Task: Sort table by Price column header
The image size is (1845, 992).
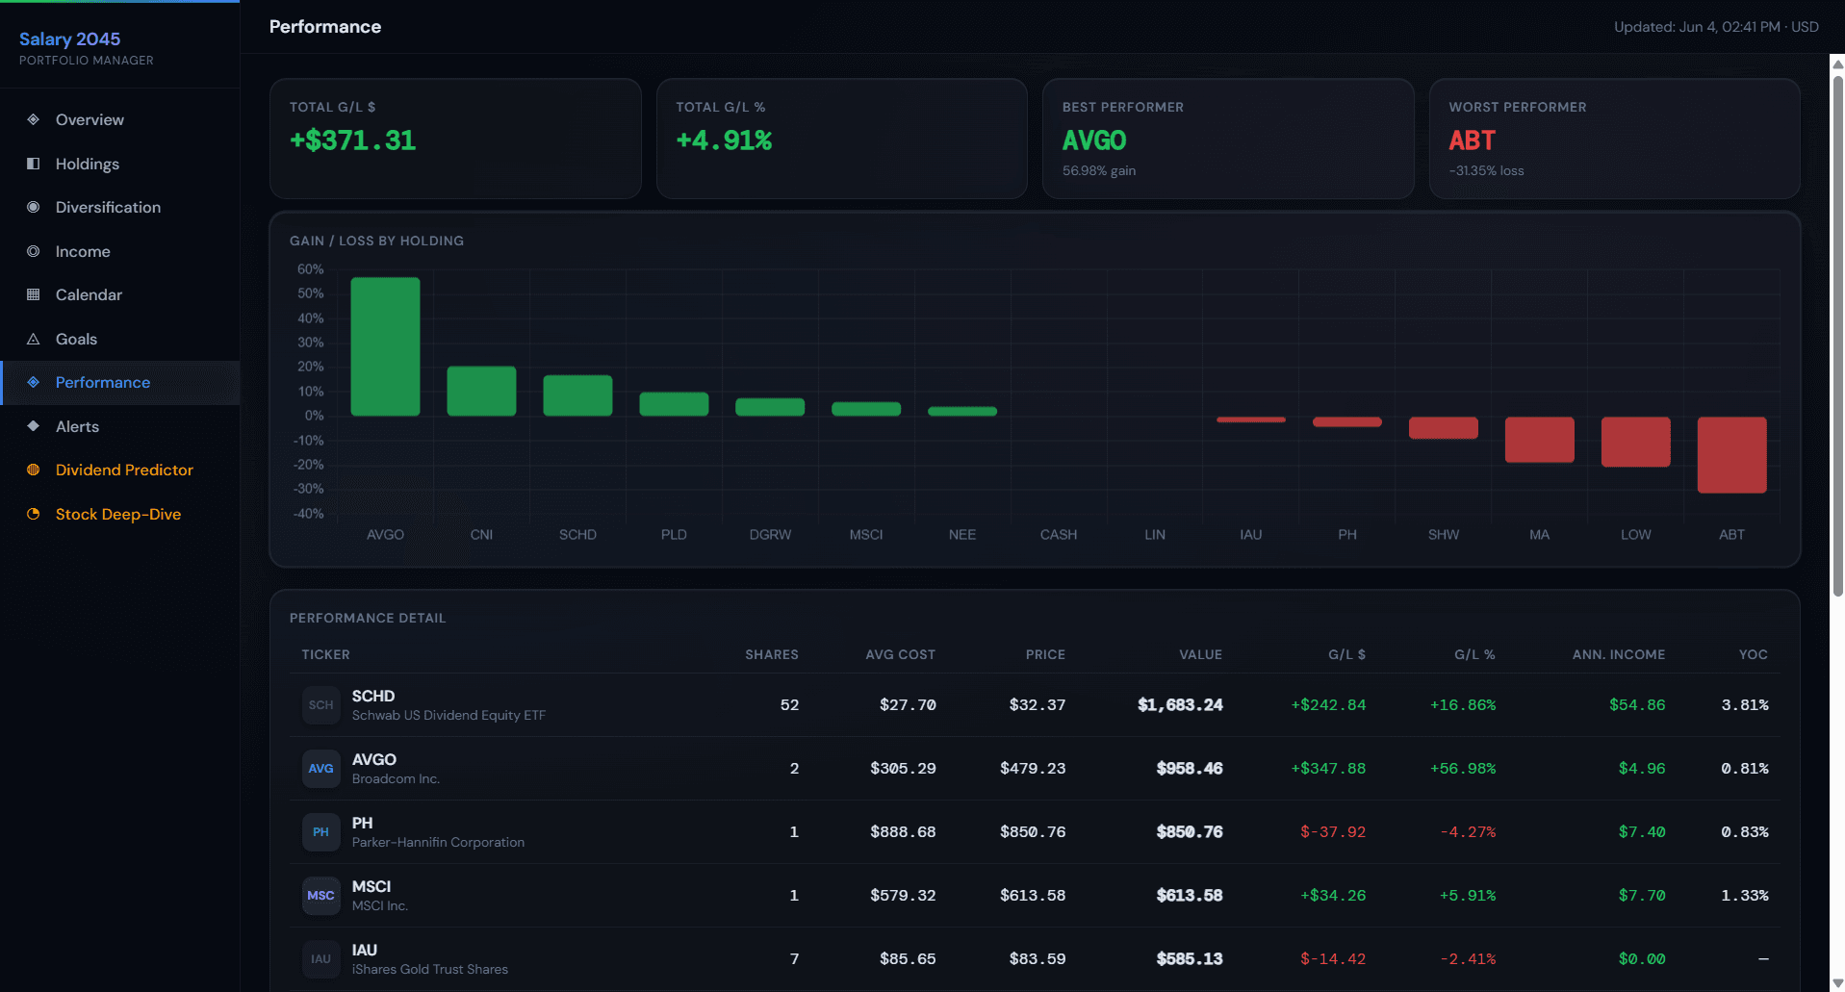Action: click(1045, 654)
